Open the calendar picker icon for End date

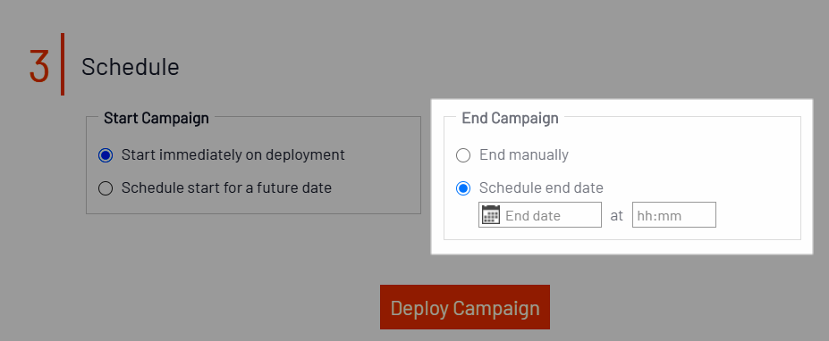tap(491, 215)
